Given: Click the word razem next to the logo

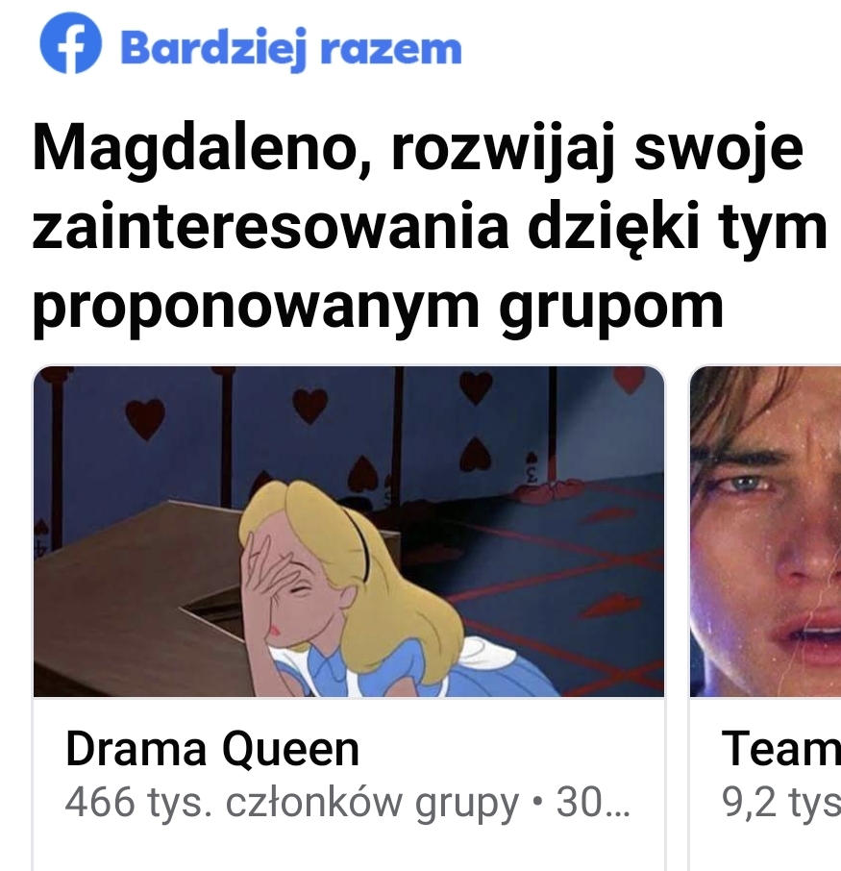Looking at the screenshot, I should tap(391, 49).
